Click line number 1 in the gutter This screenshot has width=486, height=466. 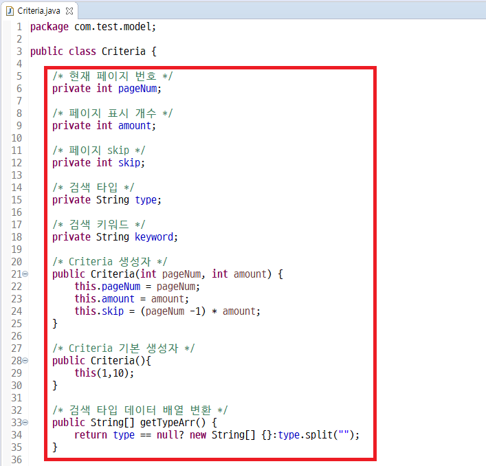point(19,27)
